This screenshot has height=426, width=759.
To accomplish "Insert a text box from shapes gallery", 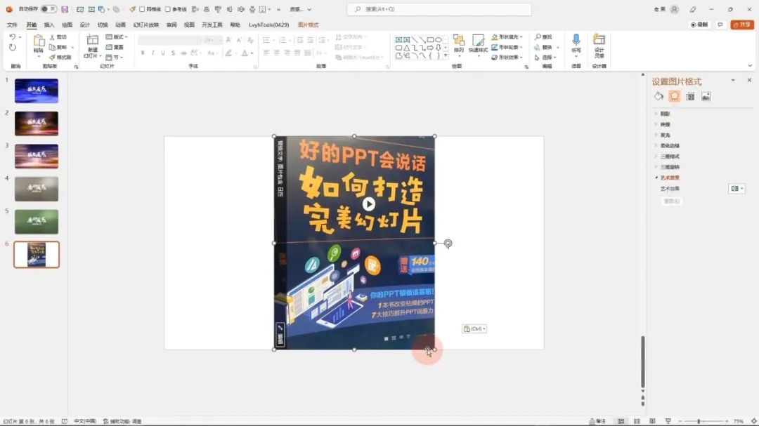I will coord(398,39).
